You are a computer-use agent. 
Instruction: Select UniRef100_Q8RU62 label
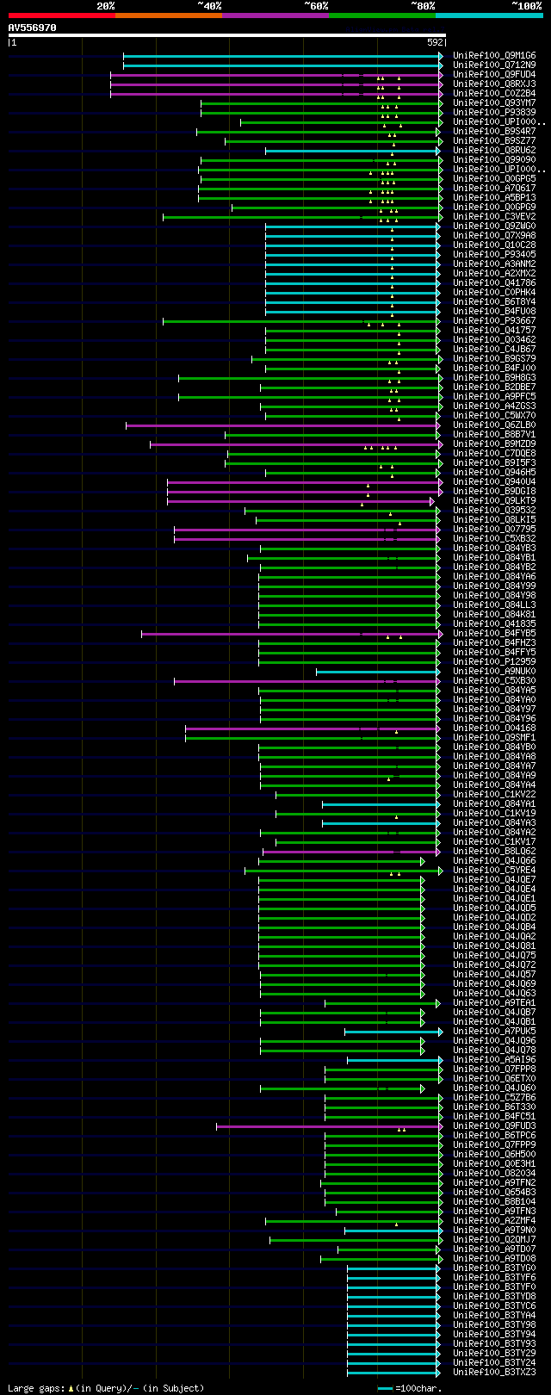494,151
